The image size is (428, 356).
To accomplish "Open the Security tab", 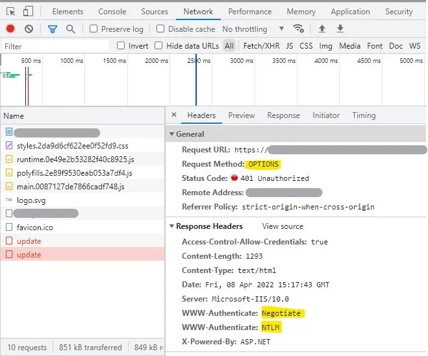I will tap(399, 12).
